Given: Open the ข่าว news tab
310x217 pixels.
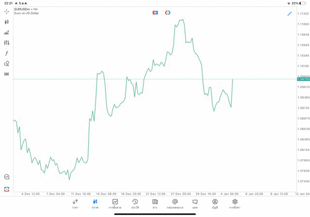Looking at the screenshot, I should [155, 204].
